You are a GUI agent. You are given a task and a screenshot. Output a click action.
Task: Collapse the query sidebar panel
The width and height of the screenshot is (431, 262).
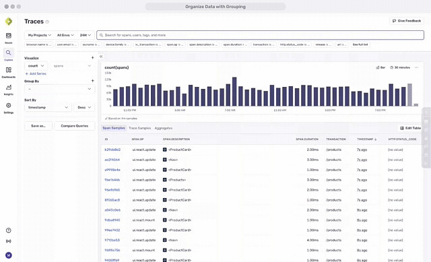coord(101,57)
